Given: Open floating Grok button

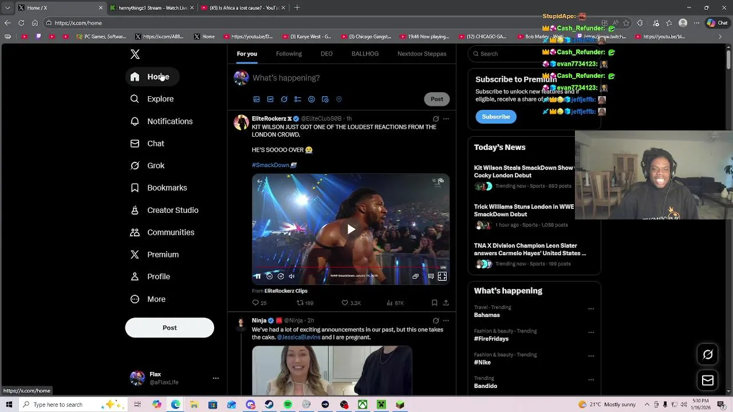Looking at the screenshot, I should click(x=708, y=355).
